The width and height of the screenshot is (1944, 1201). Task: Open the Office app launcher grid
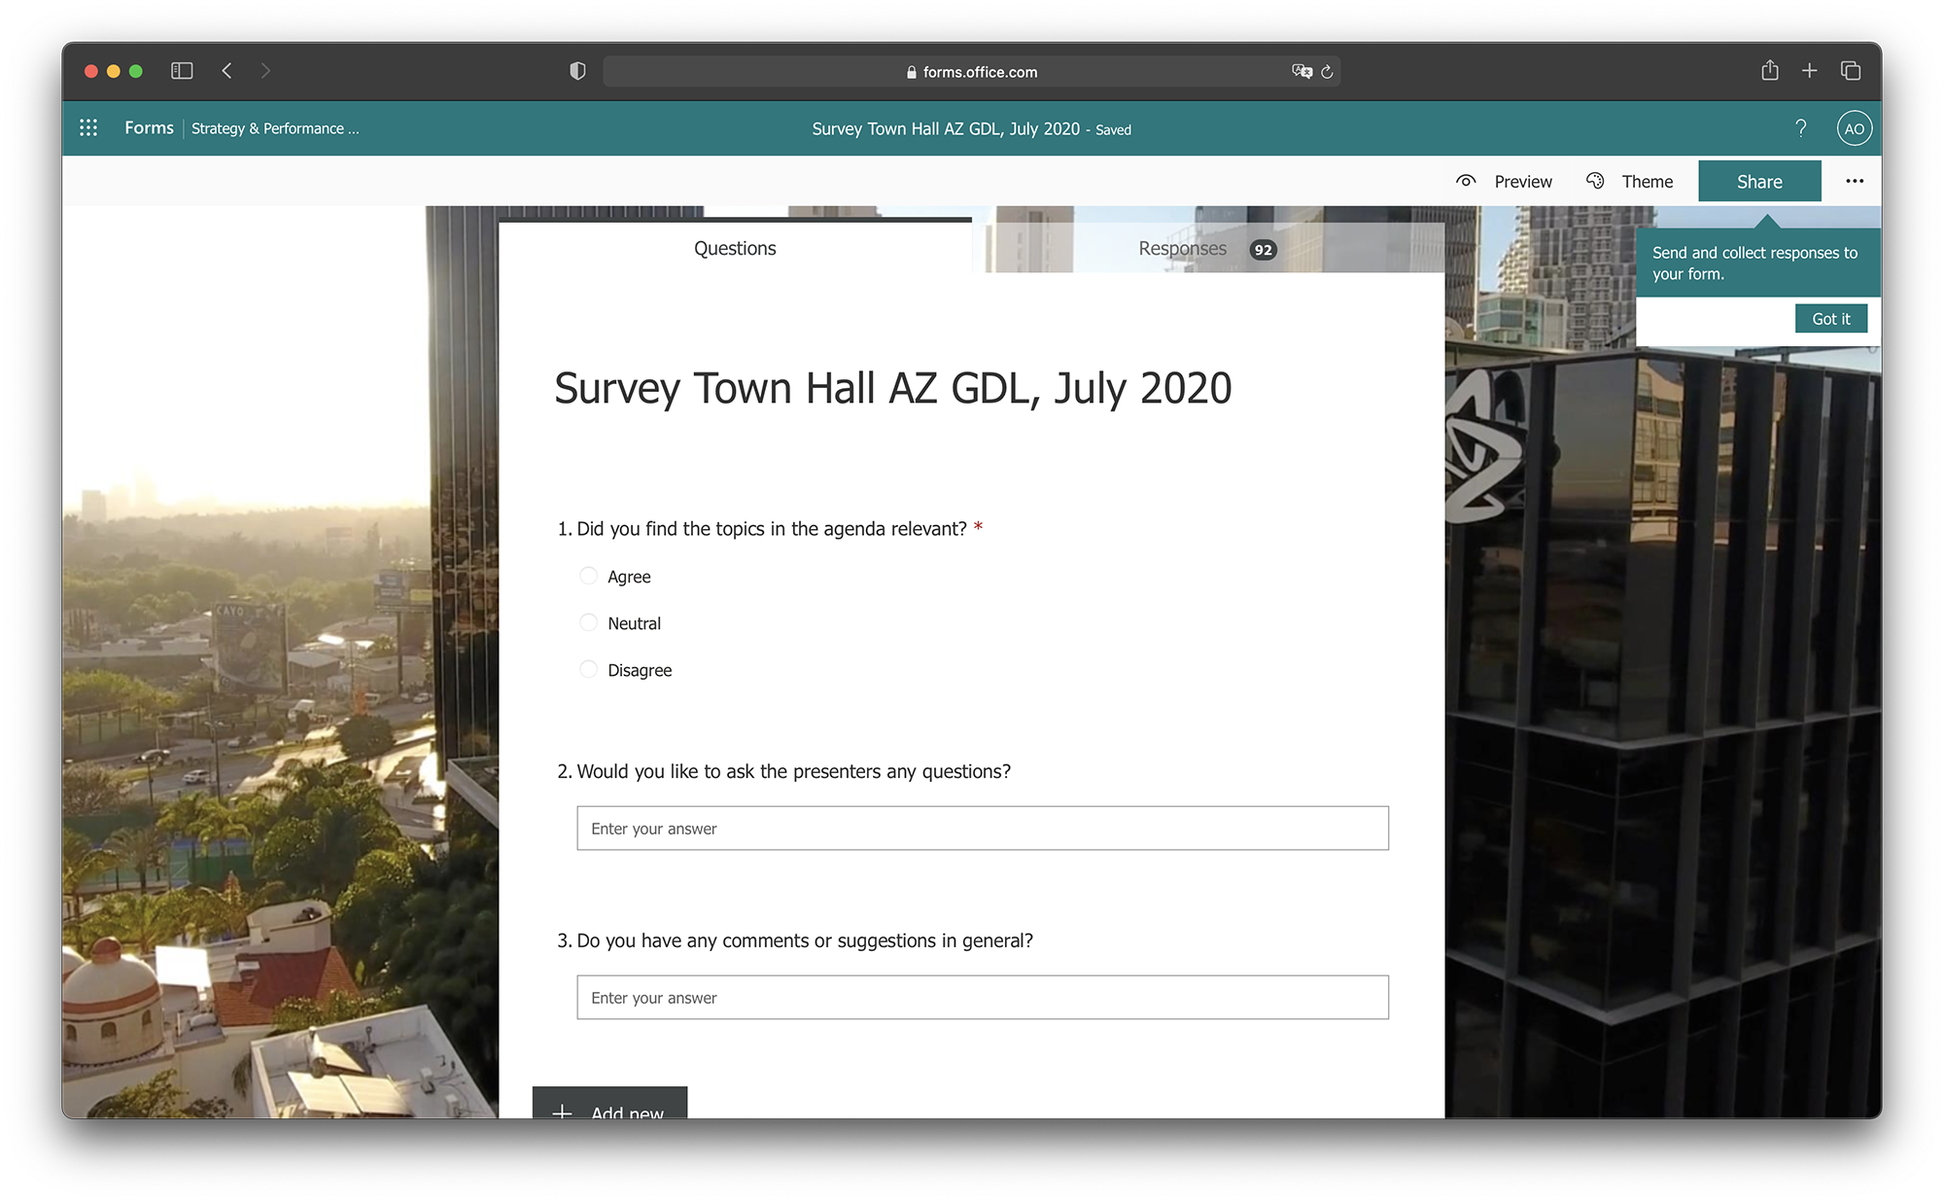[x=88, y=128]
